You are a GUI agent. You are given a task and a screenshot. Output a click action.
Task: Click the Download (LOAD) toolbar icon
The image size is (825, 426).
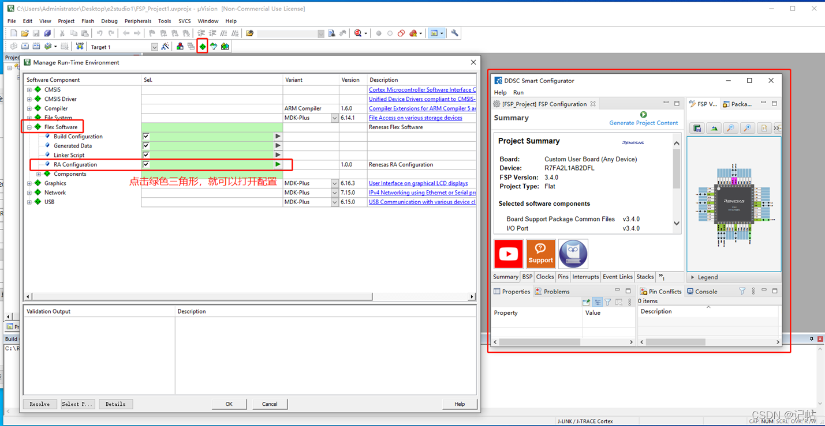pyautogui.click(x=80, y=47)
